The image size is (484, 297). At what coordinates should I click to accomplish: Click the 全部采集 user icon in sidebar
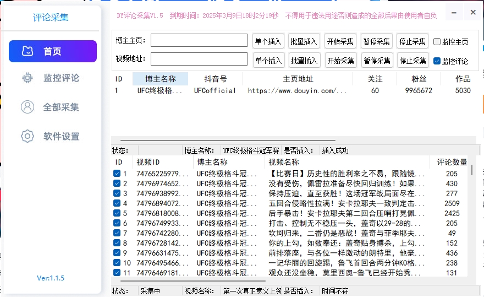coord(28,107)
